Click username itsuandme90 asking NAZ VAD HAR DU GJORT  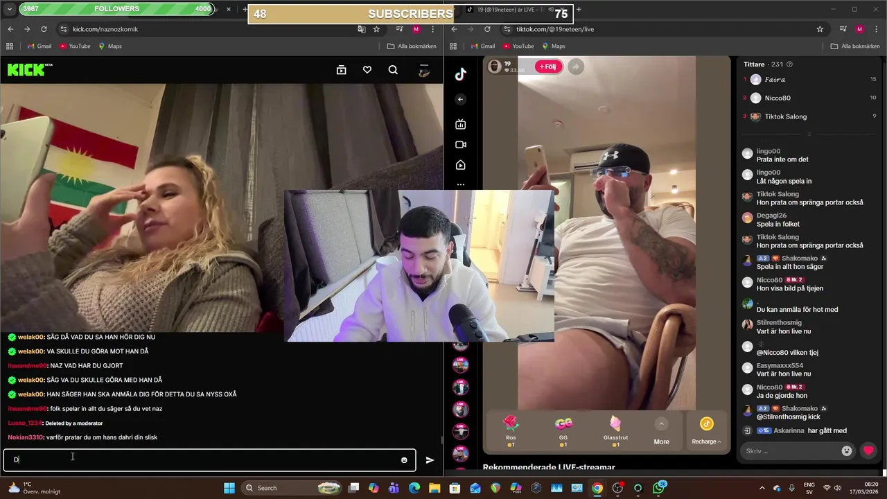27,366
